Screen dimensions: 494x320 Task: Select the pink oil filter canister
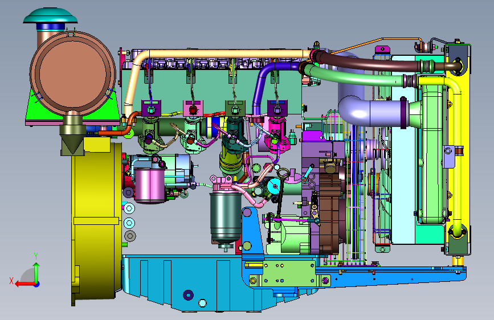149,185
